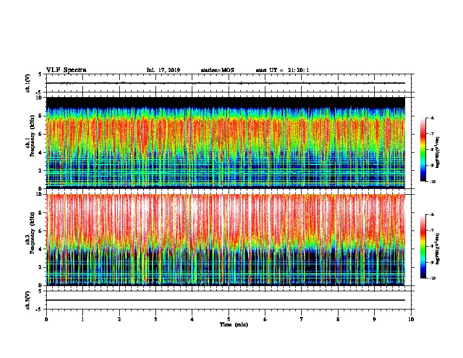Click the ch.1 voltage waveform trace
Screen dimensions: 463x358
[226, 83]
